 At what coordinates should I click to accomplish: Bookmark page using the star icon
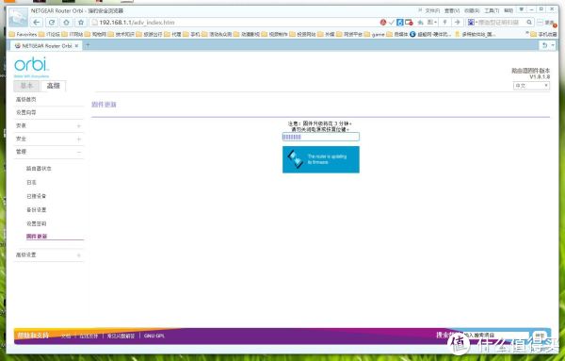pyautogui.click(x=81, y=23)
